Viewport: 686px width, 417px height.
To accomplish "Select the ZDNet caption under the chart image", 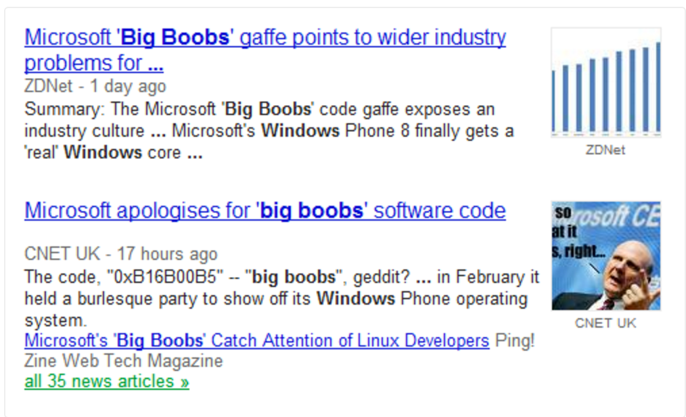I will click(x=605, y=150).
